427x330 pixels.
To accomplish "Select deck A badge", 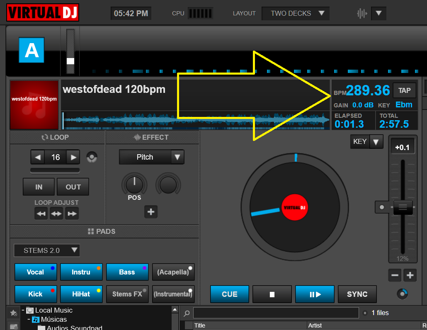I will pos(32,50).
